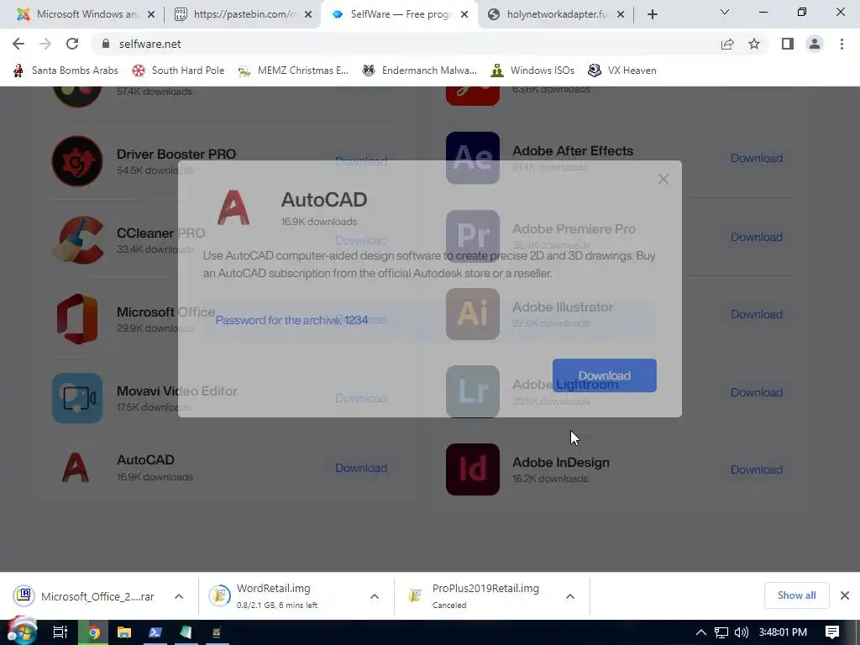Expand options for Microsoft_Office rar download

[x=179, y=596]
